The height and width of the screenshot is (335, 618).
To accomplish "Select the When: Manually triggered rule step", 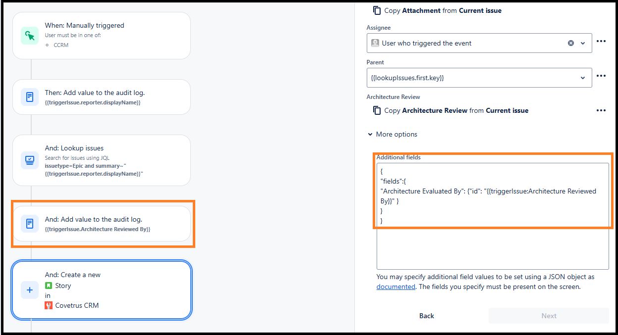I will coord(102,36).
